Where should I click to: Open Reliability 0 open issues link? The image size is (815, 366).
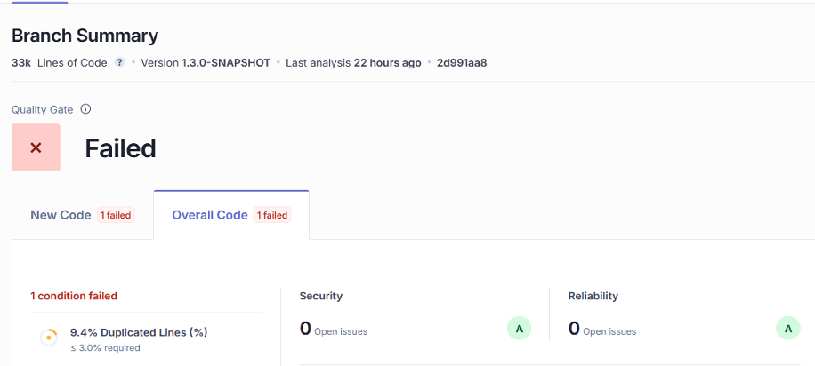click(602, 330)
